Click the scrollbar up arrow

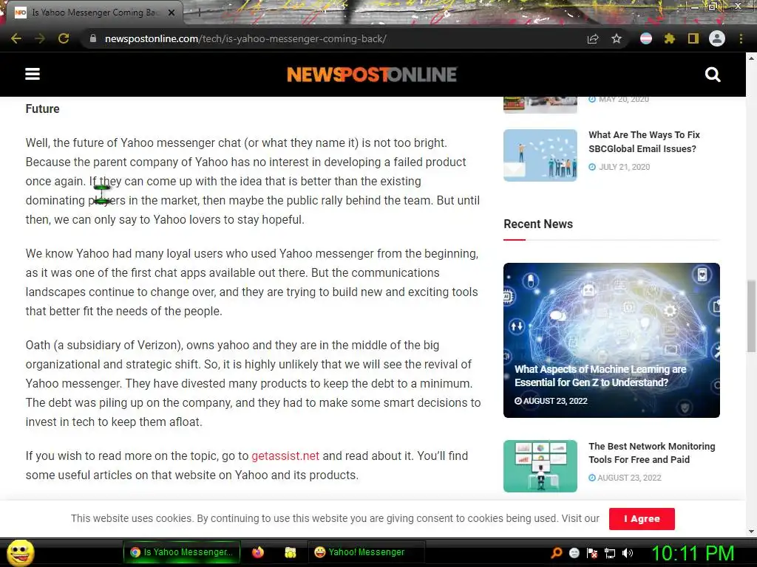pyautogui.click(x=751, y=58)
